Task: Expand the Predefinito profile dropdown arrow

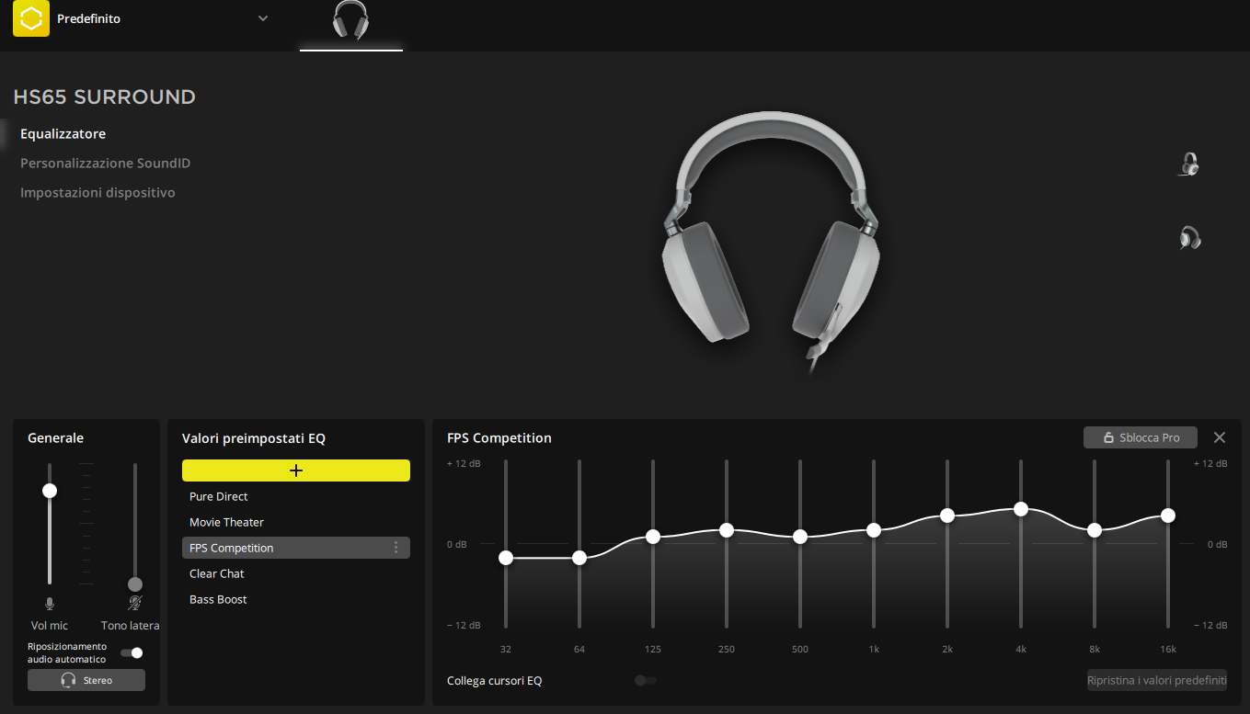Action: [x=263, y=18]
